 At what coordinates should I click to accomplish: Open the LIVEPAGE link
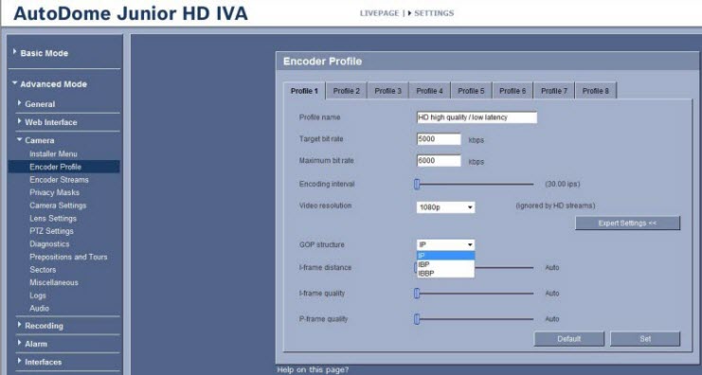(379, 13)
